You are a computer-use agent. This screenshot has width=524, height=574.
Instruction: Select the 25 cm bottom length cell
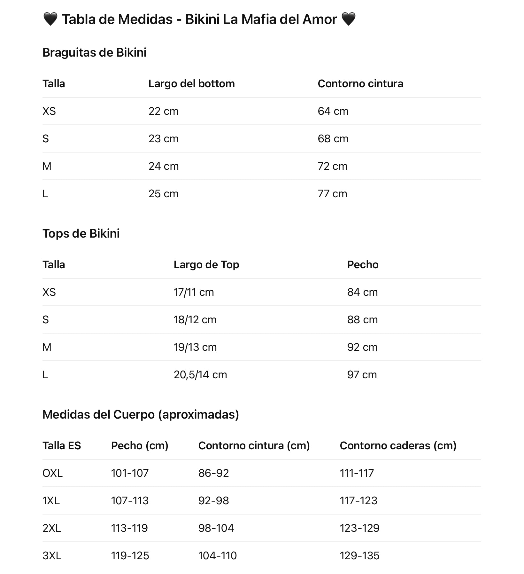(x=163, y=193)
